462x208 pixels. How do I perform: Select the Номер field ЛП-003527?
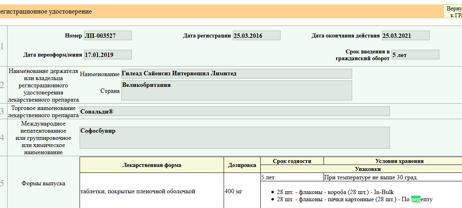[x=108, y=36]
